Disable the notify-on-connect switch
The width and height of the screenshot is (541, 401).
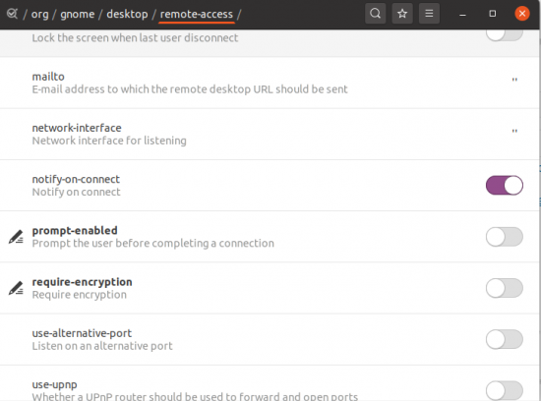pos(505,185)
